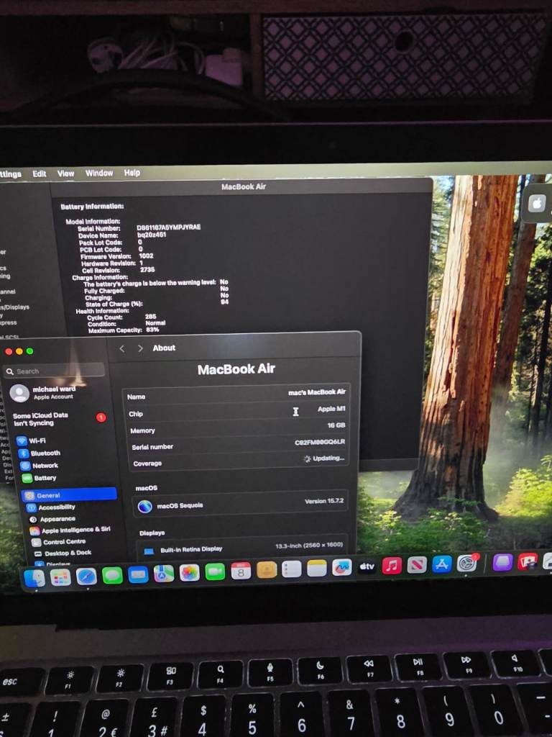Select Control Centre in the sidebar

(x=59, y=542)
